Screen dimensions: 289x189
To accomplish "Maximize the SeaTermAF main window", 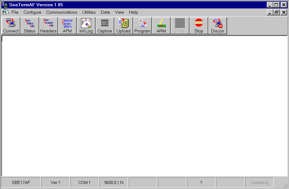I will pyautogui.click(x=276, y=5).
